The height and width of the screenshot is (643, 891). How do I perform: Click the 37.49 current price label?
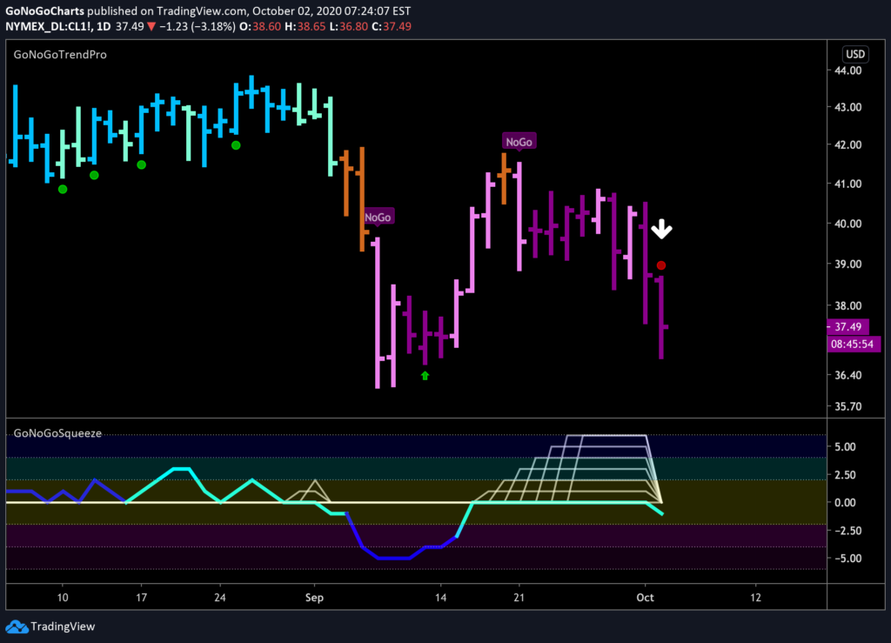coord(847,326)
